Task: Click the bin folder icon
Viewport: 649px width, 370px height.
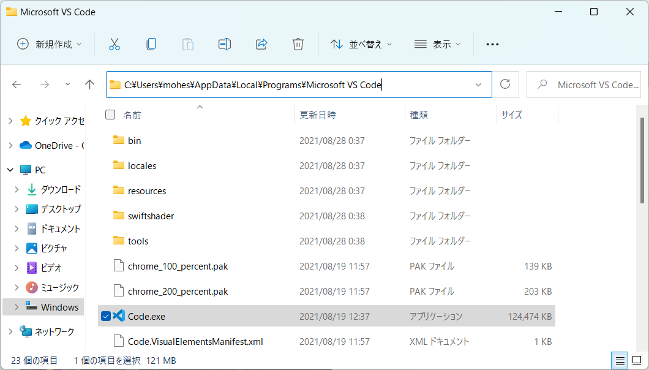Action: coord(119,140)
